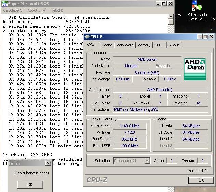This screenshot has height=192, width=216.
Task: Switch to the Mainboard tab
Action: [125, 45]
